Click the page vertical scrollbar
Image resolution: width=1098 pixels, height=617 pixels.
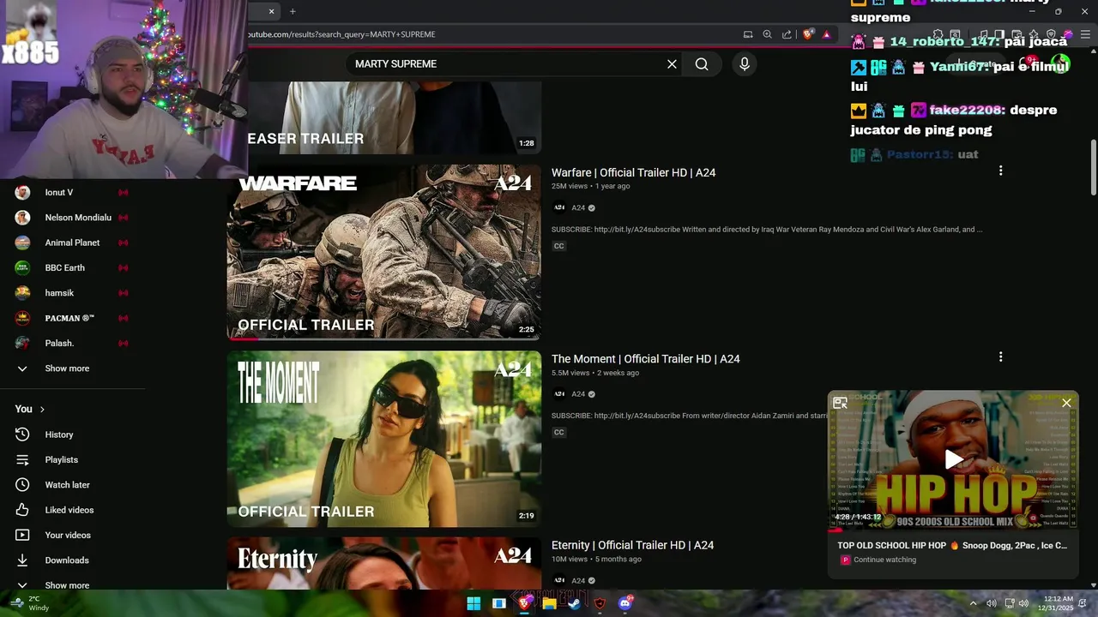pos(1093,167)
